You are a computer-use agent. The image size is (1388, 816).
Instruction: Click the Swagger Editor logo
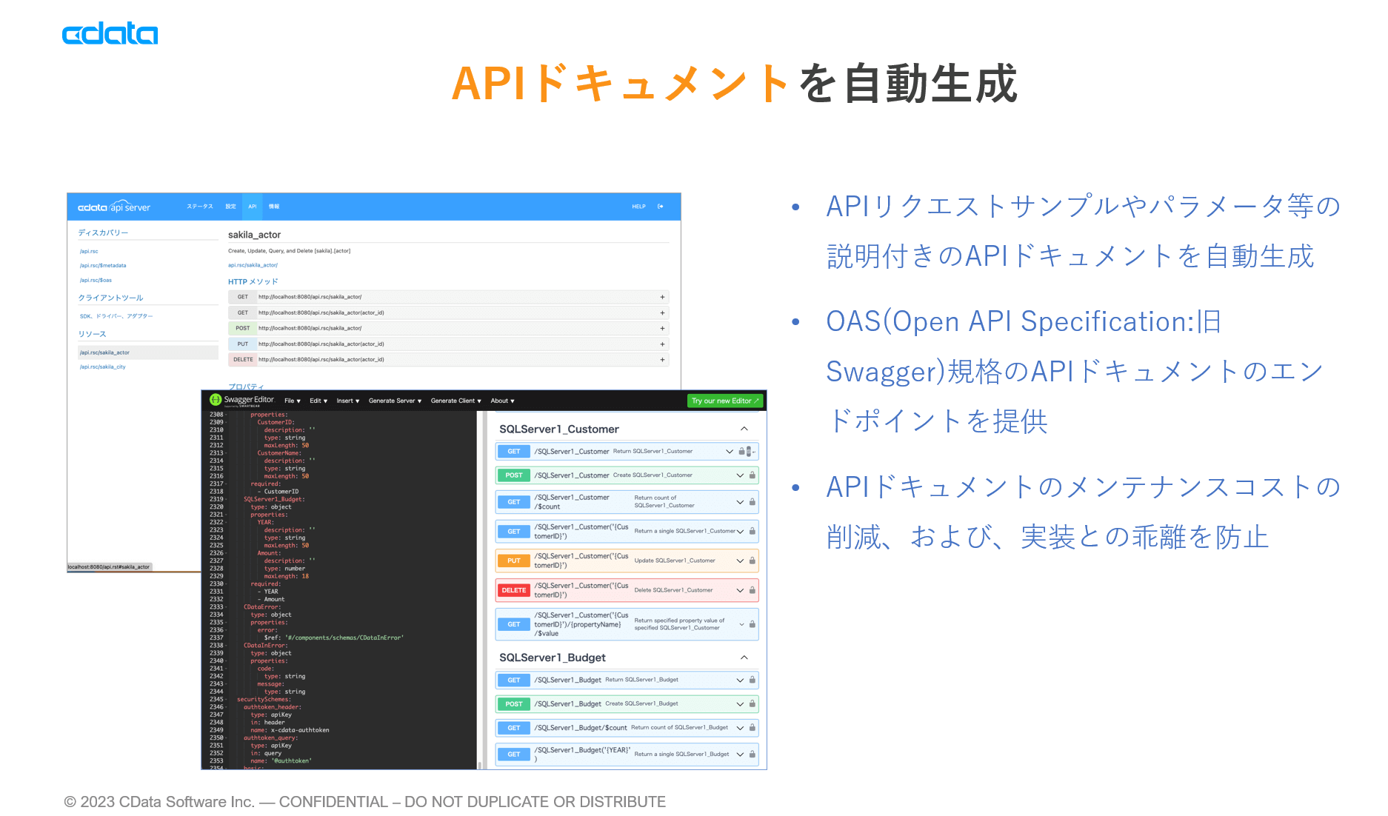tap(241, 401)
